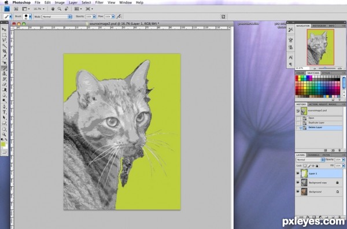This screenshot has height=229, width=347.
Task: Select the Zoom tool in the toolbox
Action: pyautogui.click(x=4, y=134)
